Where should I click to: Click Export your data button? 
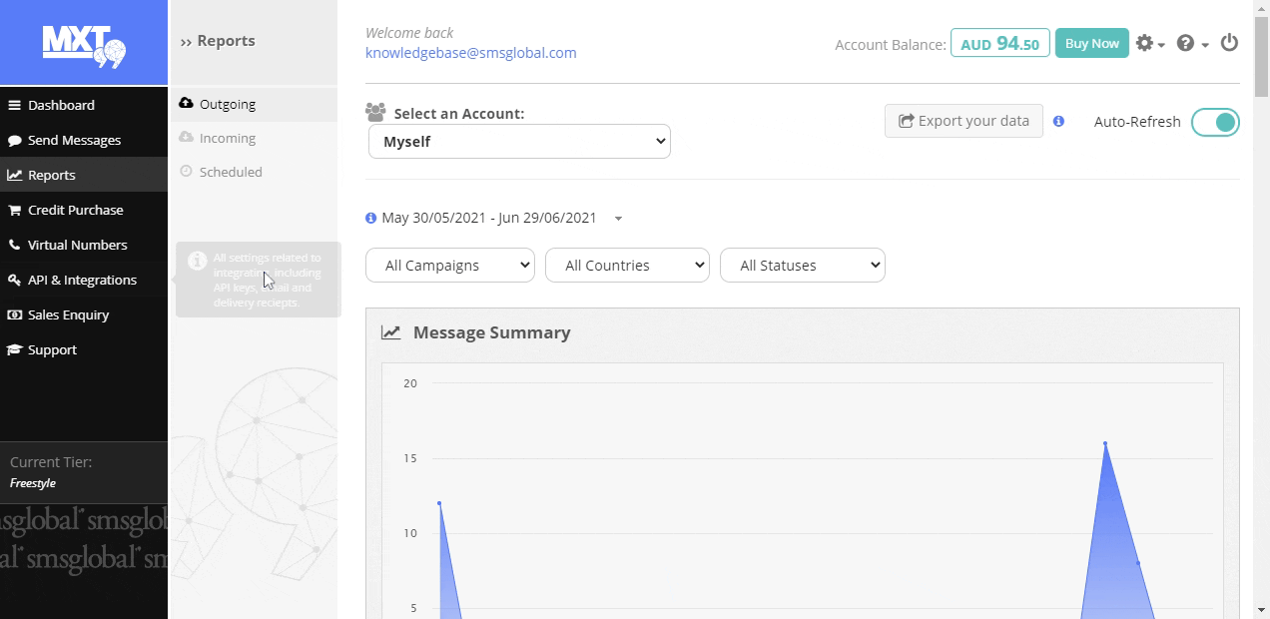pyautogui.click(x=963, y=121)
